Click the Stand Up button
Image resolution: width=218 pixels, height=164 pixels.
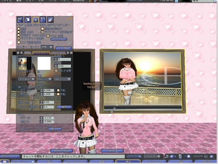[x=112, y=151]
